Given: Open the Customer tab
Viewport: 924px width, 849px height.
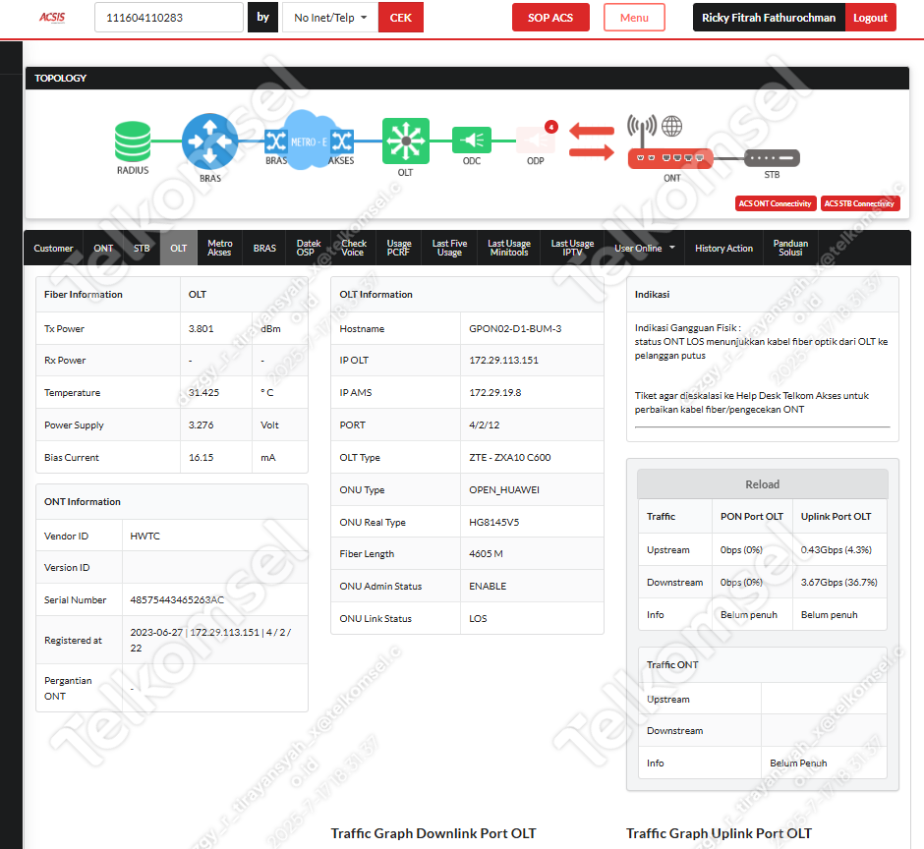Looking at the screenshot, I should pyautogui.click(x=54, y=248).
